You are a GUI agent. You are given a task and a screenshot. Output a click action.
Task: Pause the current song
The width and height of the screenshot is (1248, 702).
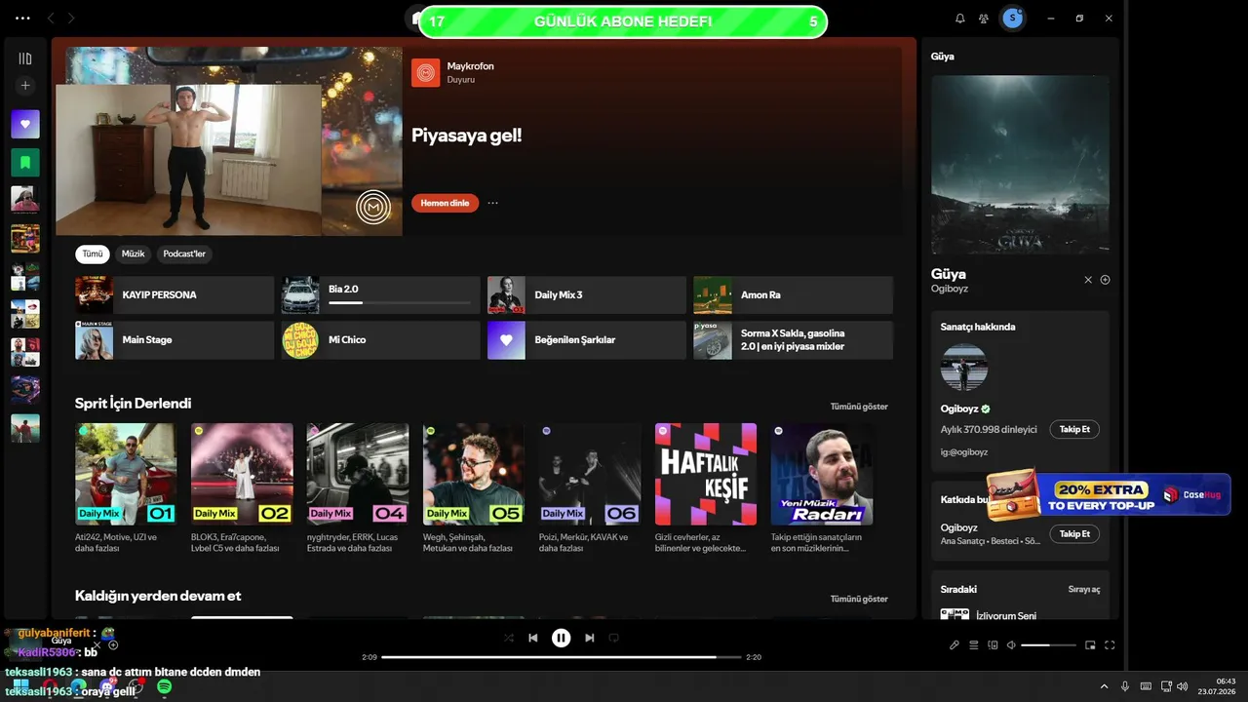click(561, 638)
